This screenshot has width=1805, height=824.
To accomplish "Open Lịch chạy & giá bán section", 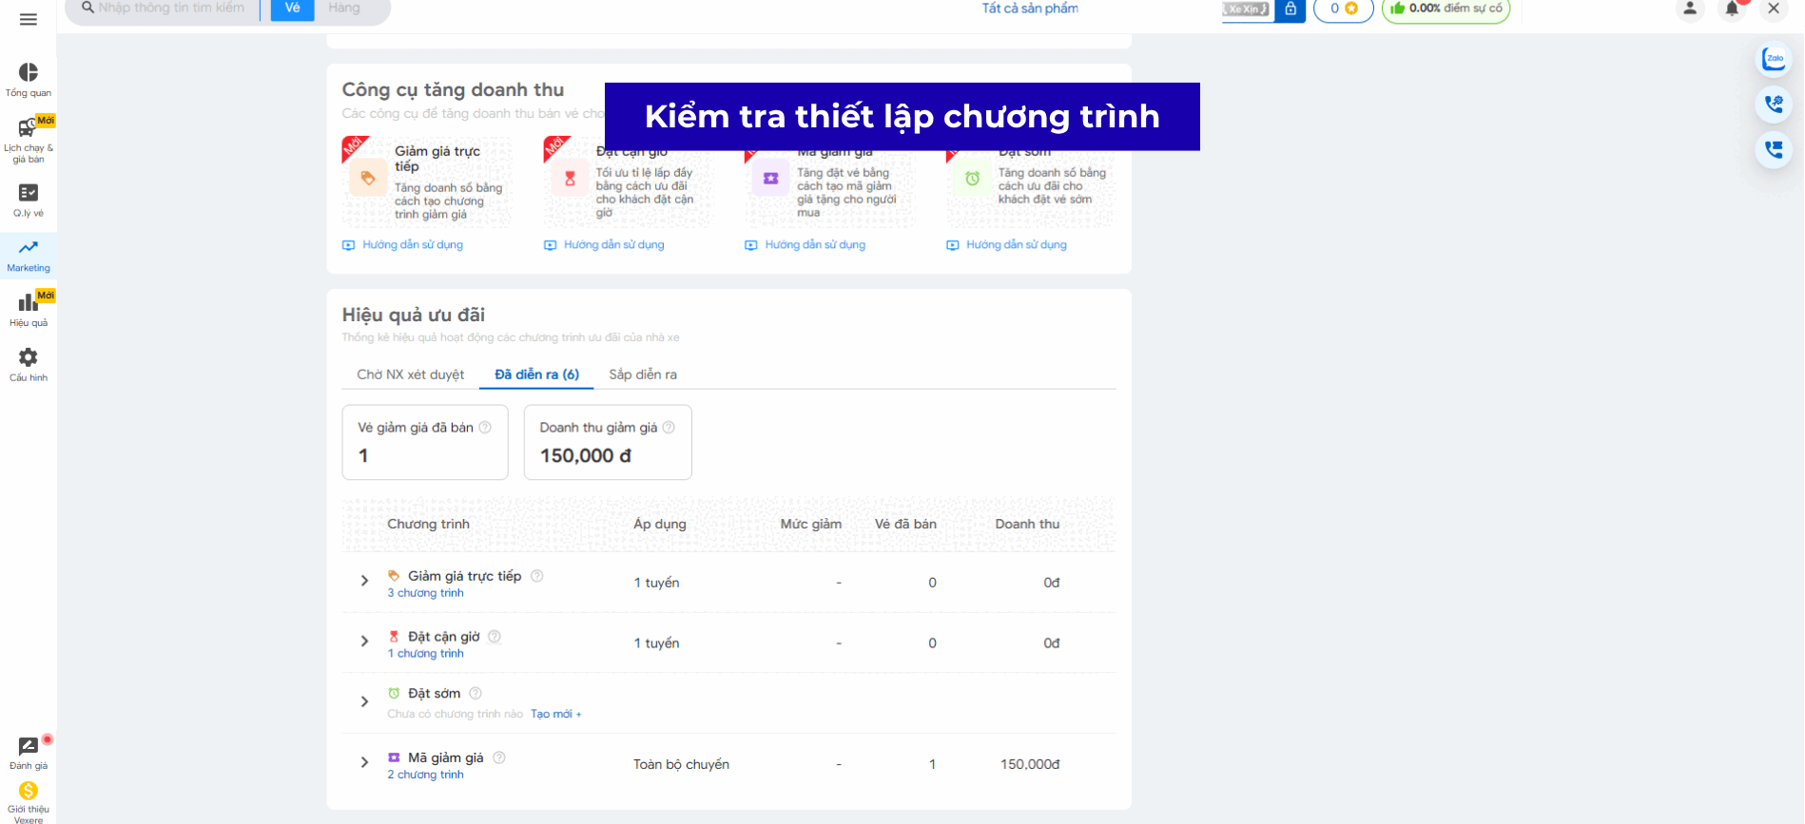I will (x=29, y=138).
